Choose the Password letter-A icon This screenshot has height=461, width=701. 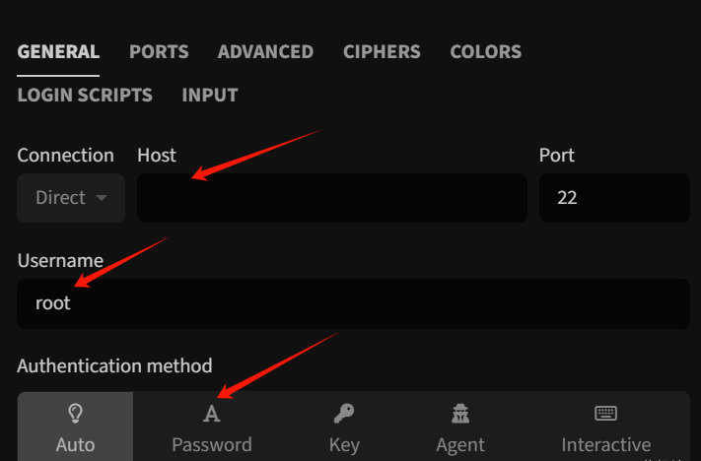211,414
